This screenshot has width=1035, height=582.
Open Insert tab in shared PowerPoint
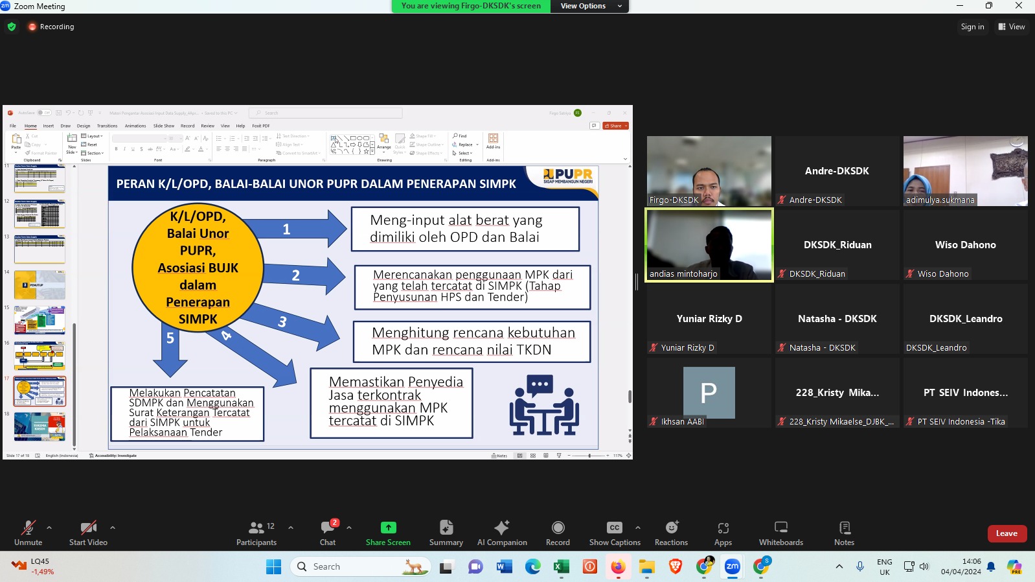coord(49,126)
